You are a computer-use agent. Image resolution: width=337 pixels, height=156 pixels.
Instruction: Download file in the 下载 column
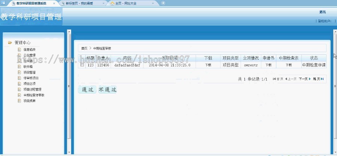coord(208,65)
